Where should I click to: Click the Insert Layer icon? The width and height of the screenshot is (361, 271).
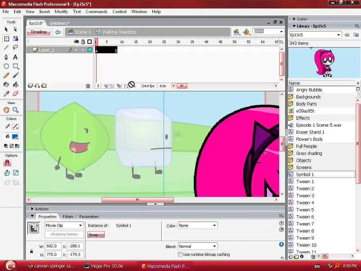click(x=30, y=86)
